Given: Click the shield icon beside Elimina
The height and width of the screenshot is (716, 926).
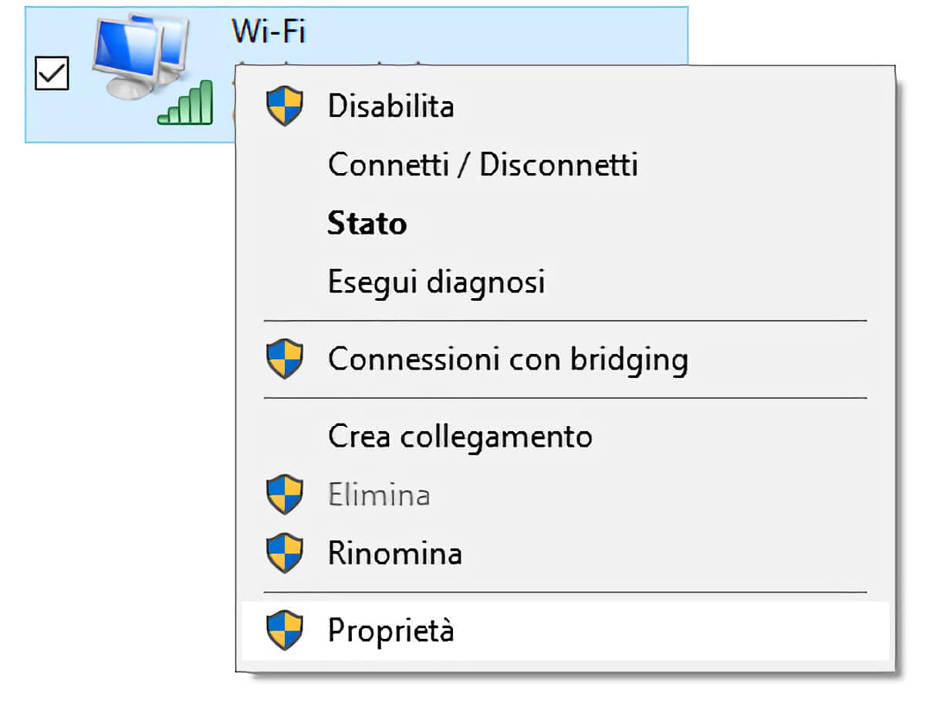Looking at the screenshot, I should coord(285,495).
